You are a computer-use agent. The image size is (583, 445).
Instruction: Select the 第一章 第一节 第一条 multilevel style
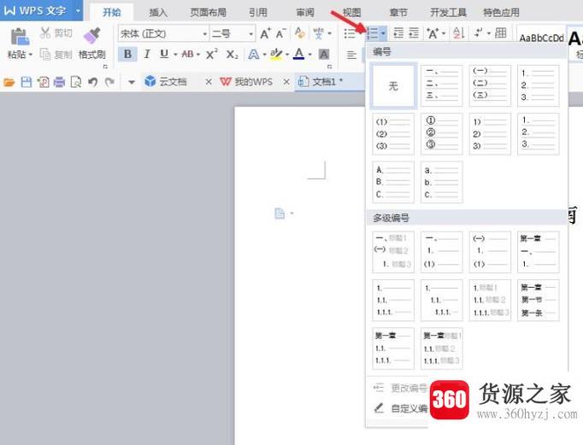coord(538,300)
